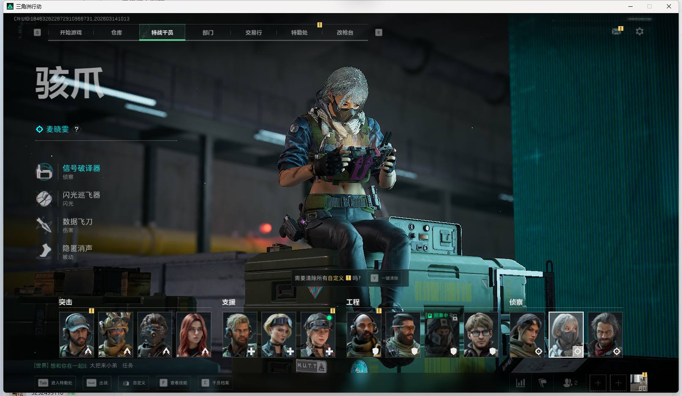Screen dimensions: 682x396
Task: Select the 信号破译器 skill icon
Action: click(x=44, y=172)
